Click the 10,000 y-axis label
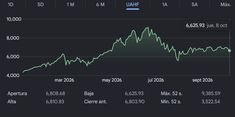 (14, 19)
